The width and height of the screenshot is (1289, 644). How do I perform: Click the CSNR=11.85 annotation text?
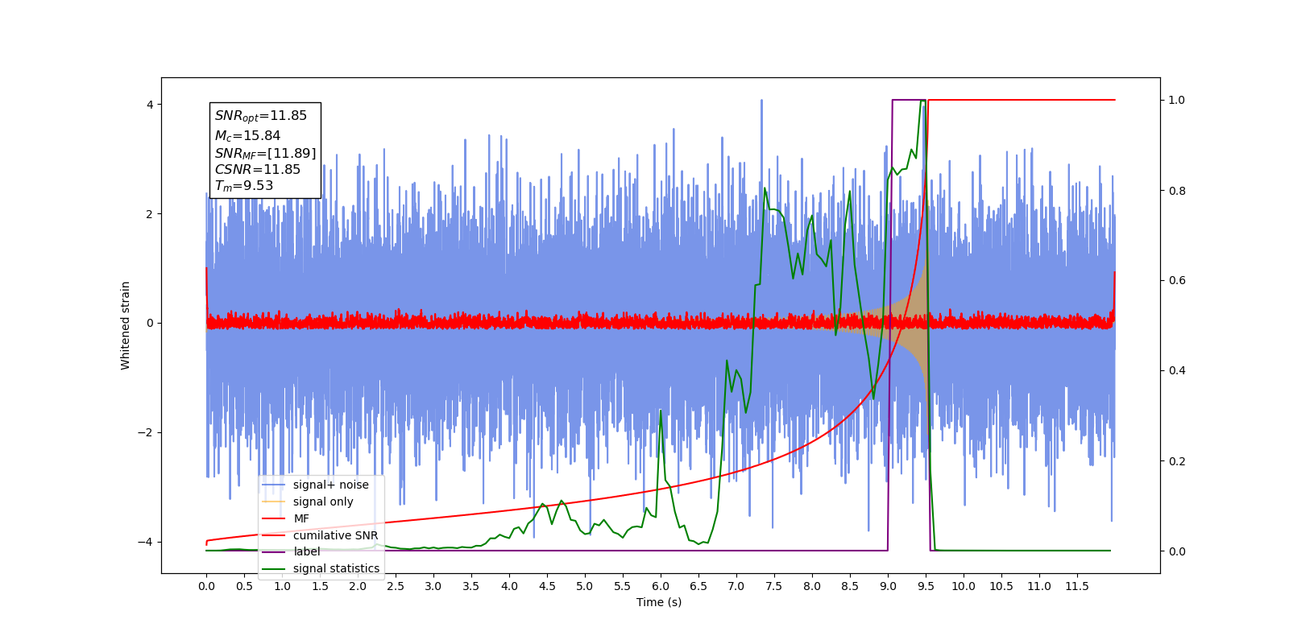257,170
